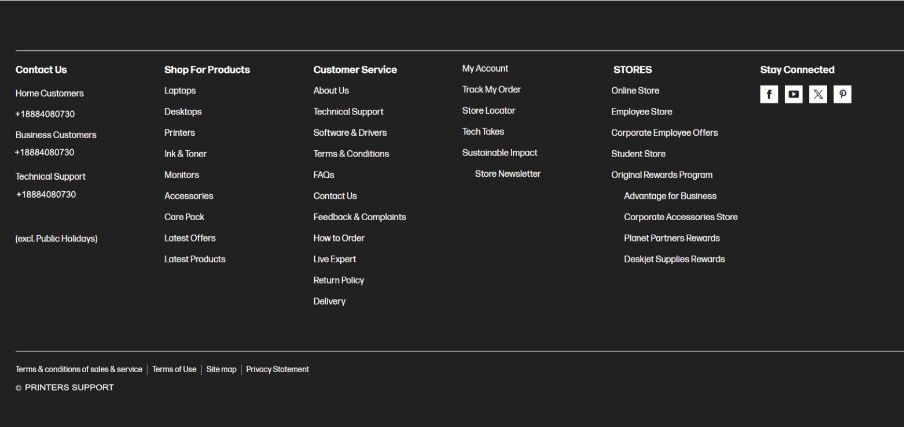Open the Facebook social icon
Viewport: 904px width, 427px height.
[x=769, y=94]
